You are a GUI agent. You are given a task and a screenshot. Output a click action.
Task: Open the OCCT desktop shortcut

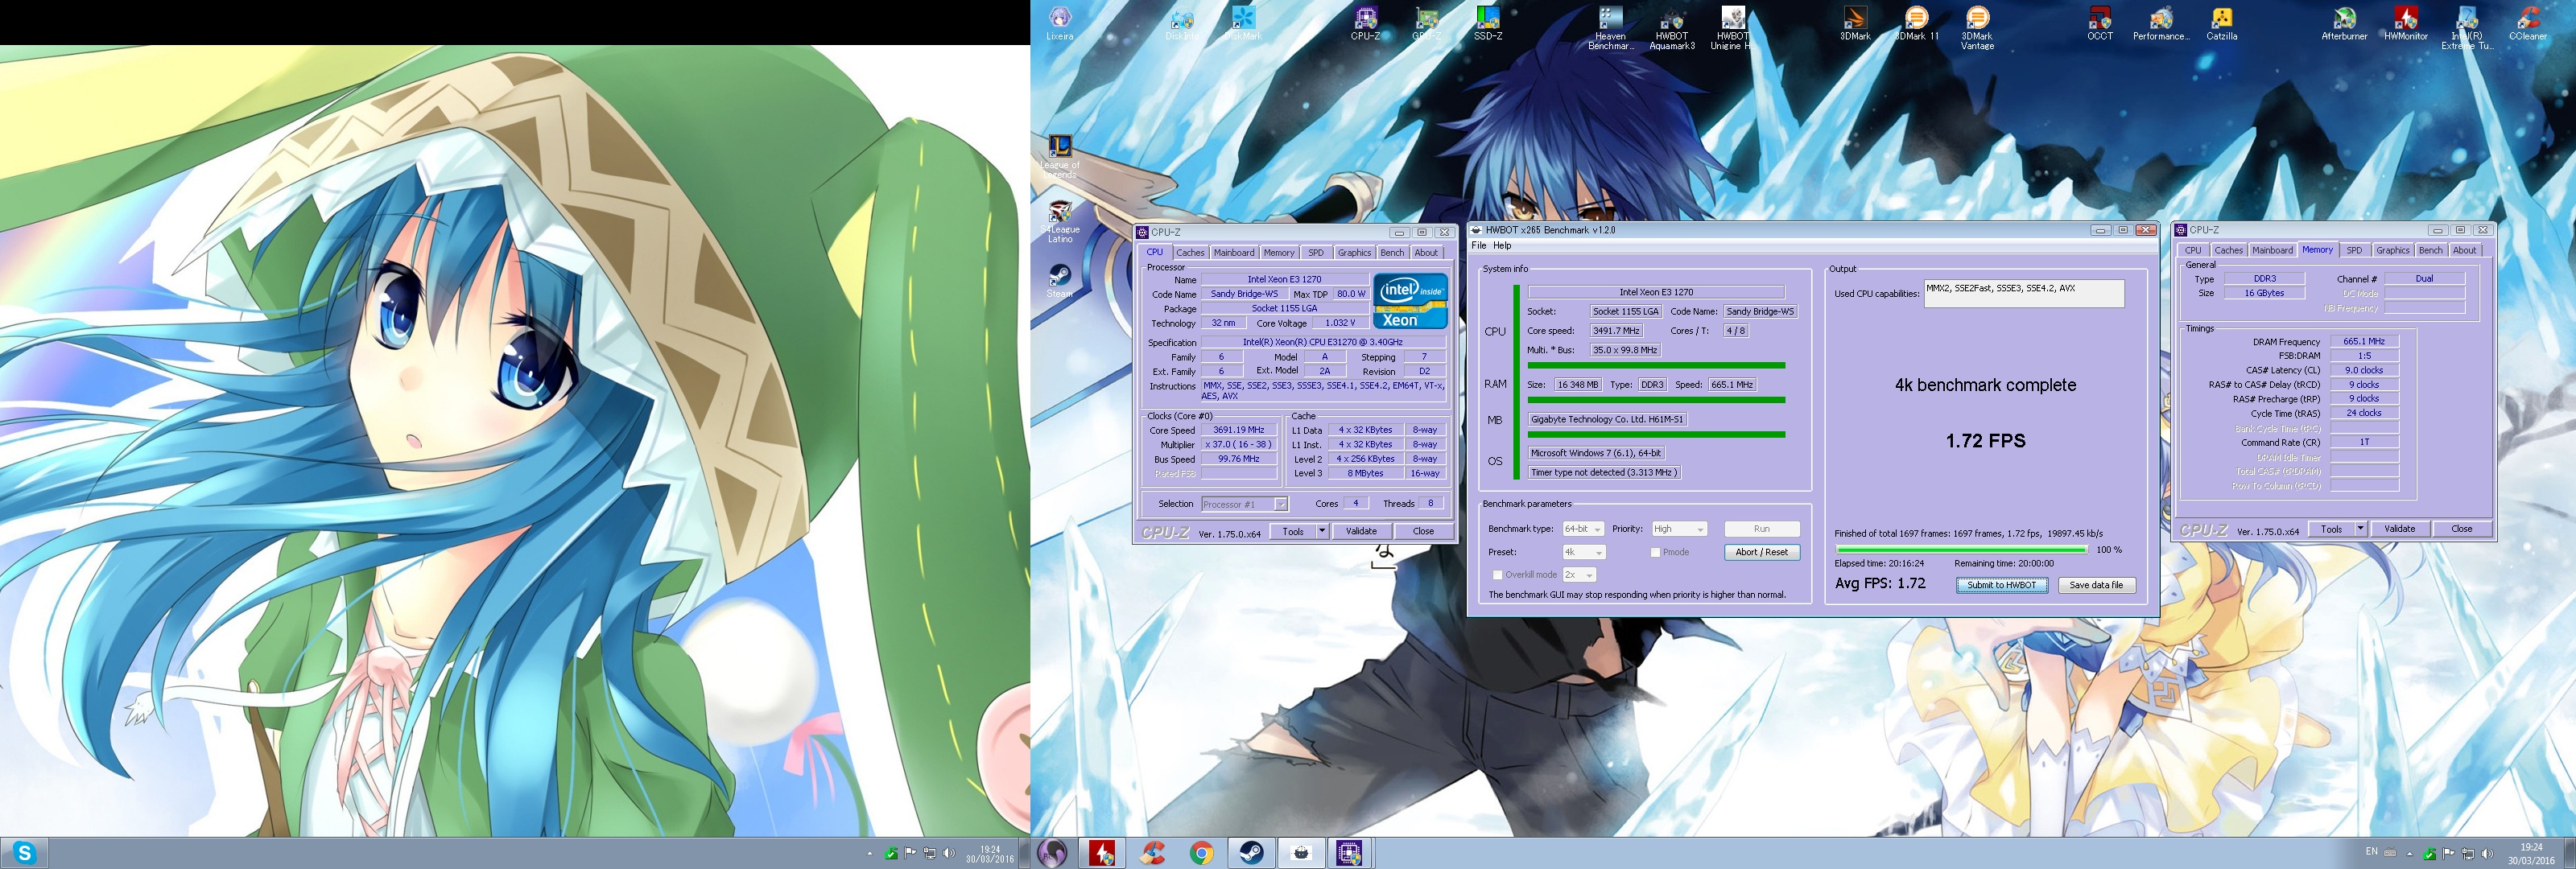click(2100, 23)
